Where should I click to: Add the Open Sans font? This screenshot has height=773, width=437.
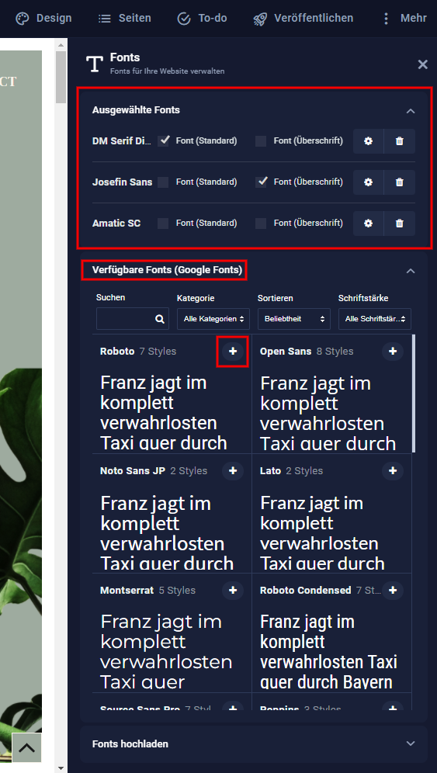click(393, 351)
